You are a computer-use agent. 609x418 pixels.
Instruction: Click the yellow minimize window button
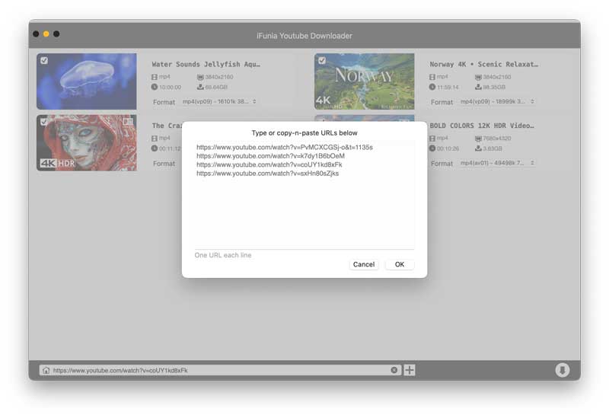click(x=46, y=34)
